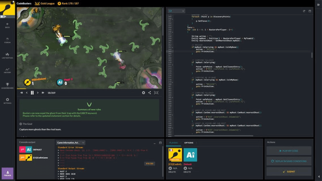Switch to the Options tab
This screenshot has height=181, width=322.
pos(189,143)
